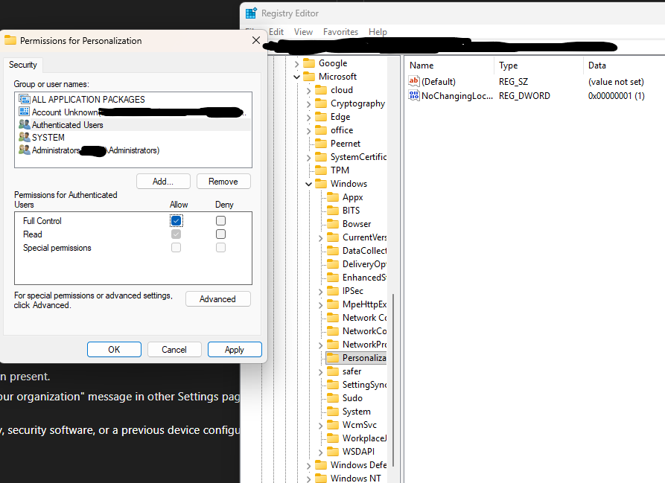
Task: Click the Read Allow checkbox
Action: [x=176, y=234]
